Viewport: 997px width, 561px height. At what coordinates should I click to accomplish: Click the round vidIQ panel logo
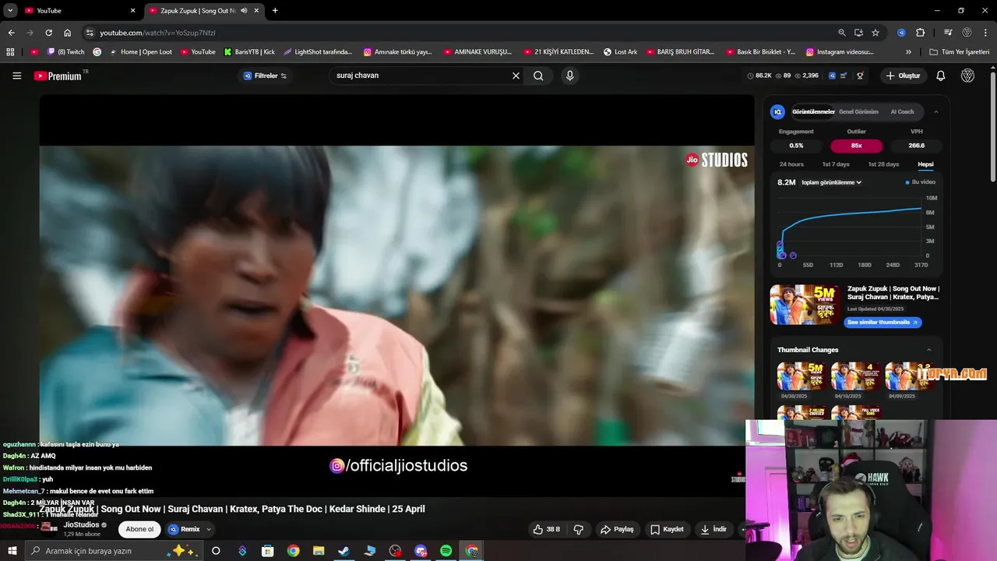(777, 111)
